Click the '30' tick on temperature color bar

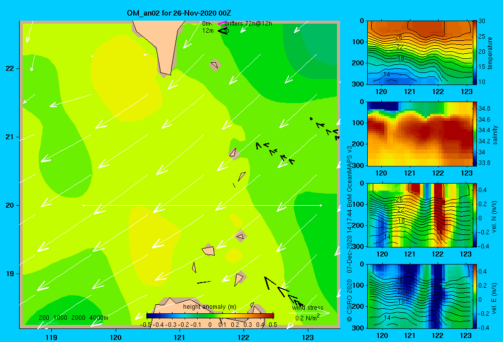pyautogui.click(x=482, y=21)
